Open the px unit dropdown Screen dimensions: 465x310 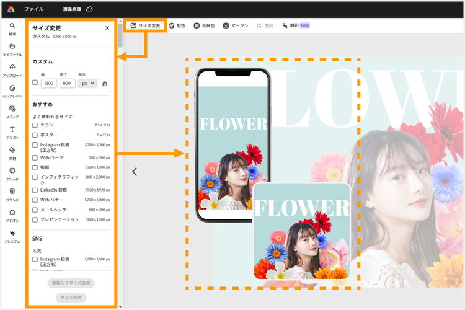click(x=88, y=83)
